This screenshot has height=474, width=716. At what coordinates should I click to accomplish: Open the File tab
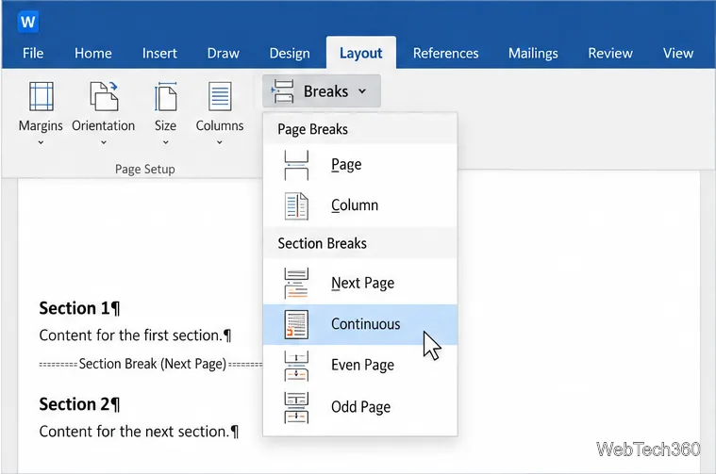point(33,54)
